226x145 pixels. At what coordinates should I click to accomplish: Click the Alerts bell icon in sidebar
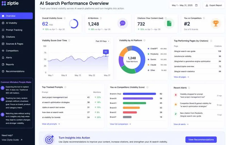[x=3, y=57]
